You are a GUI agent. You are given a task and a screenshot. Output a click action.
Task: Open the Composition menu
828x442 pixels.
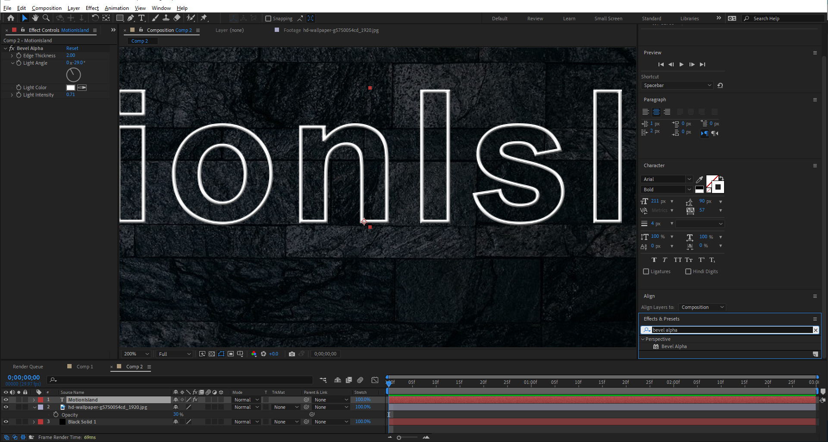pyautogui.click(x=47, y=8)
